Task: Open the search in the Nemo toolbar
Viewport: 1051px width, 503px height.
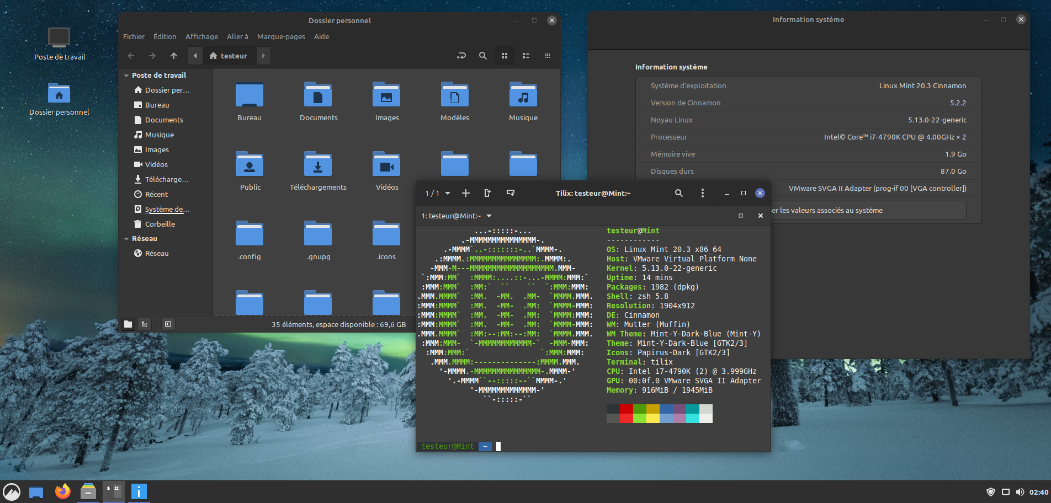Action: coord(482,56)
